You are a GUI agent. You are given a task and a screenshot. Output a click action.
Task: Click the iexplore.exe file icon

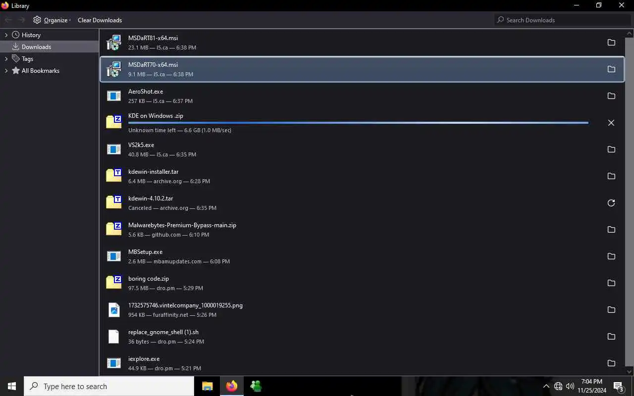[114, 363]
